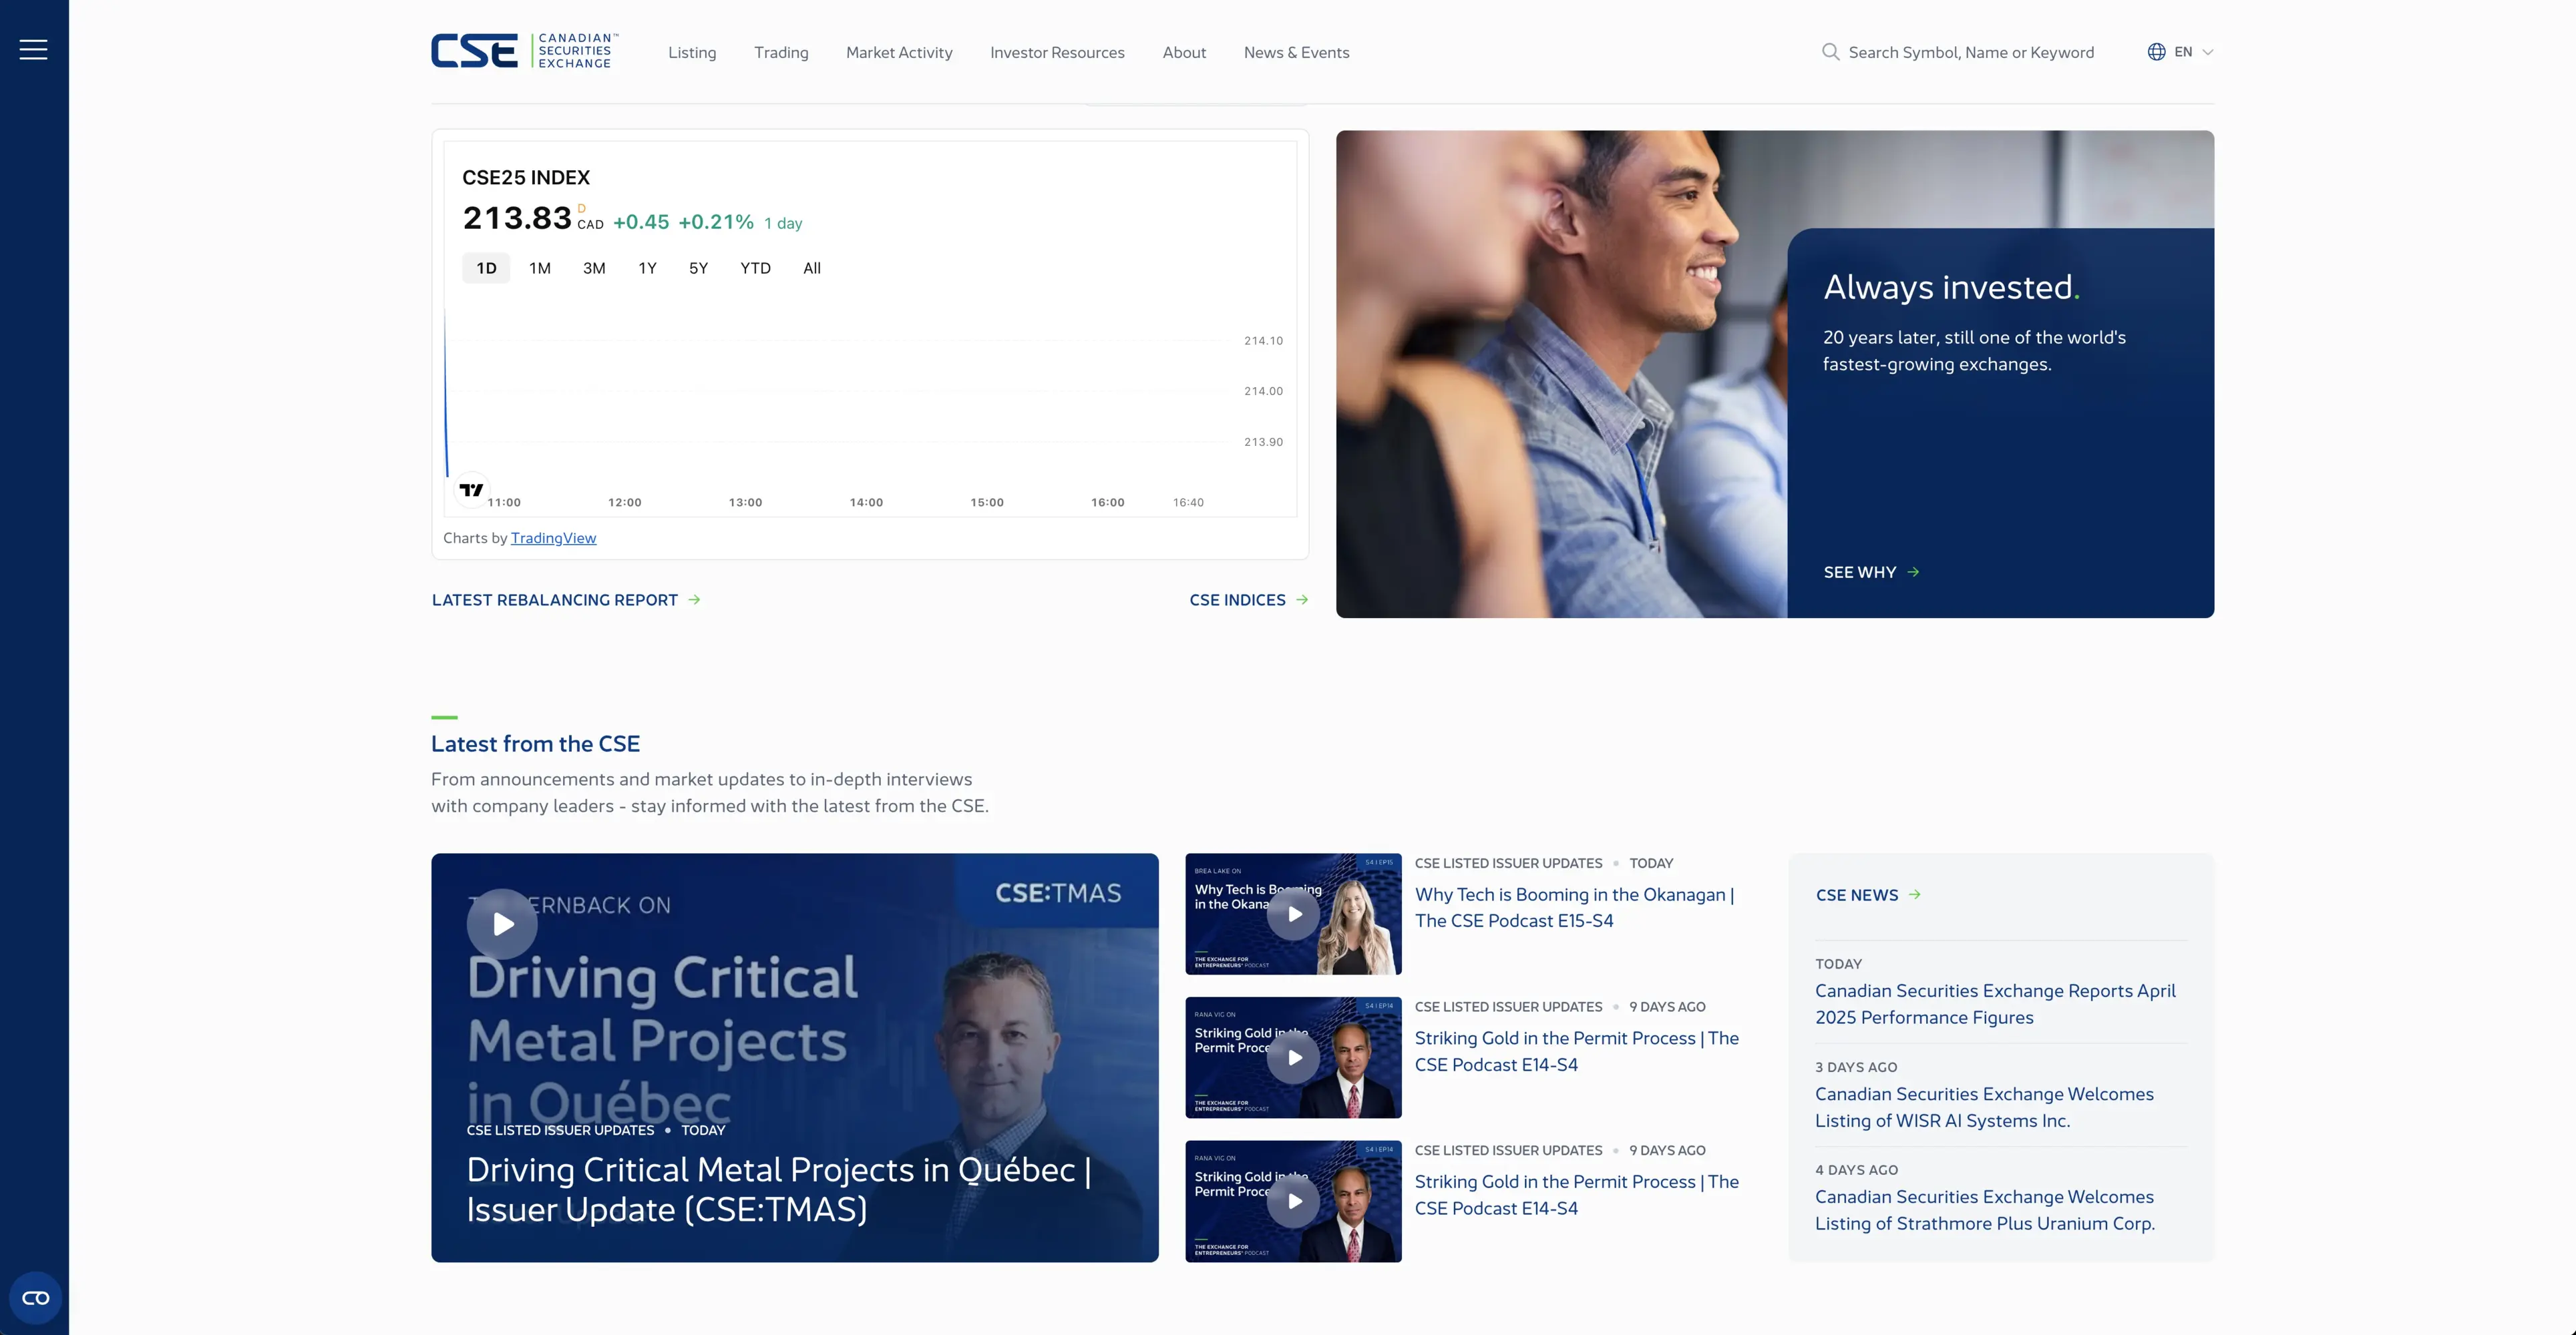Viewport: 2576px width, 1335px height.
Task: Click the Search Symbol, Name or Keyword field
Action: [1970, 52]
